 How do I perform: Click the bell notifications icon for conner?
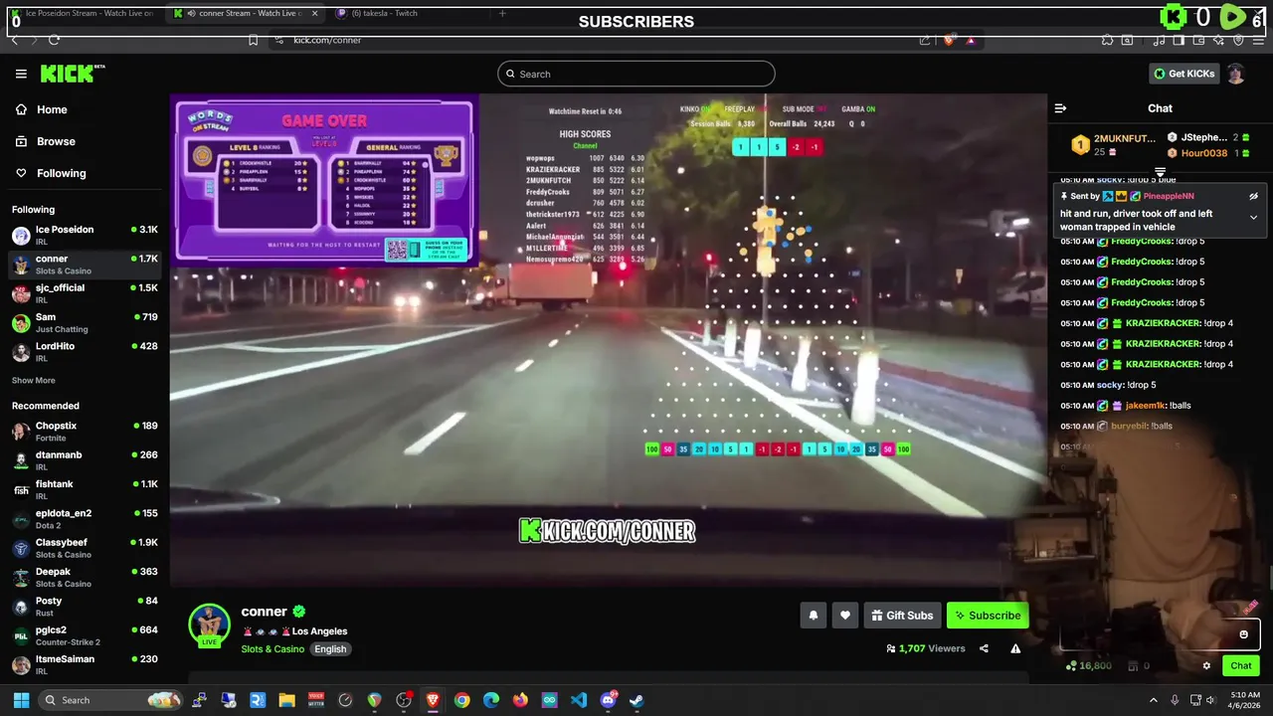click(813, 616)
